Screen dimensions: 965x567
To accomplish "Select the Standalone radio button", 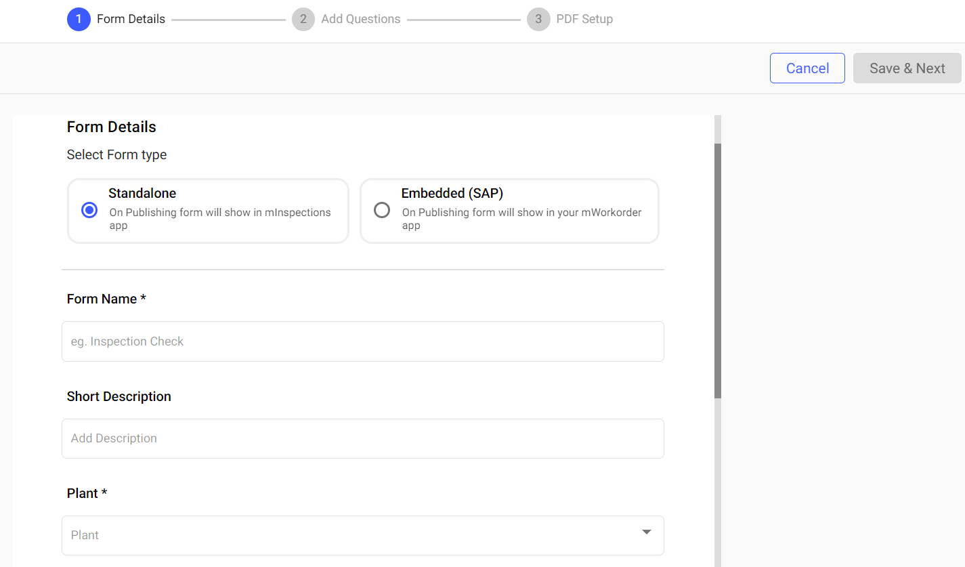I will click(x=89, y=211).
